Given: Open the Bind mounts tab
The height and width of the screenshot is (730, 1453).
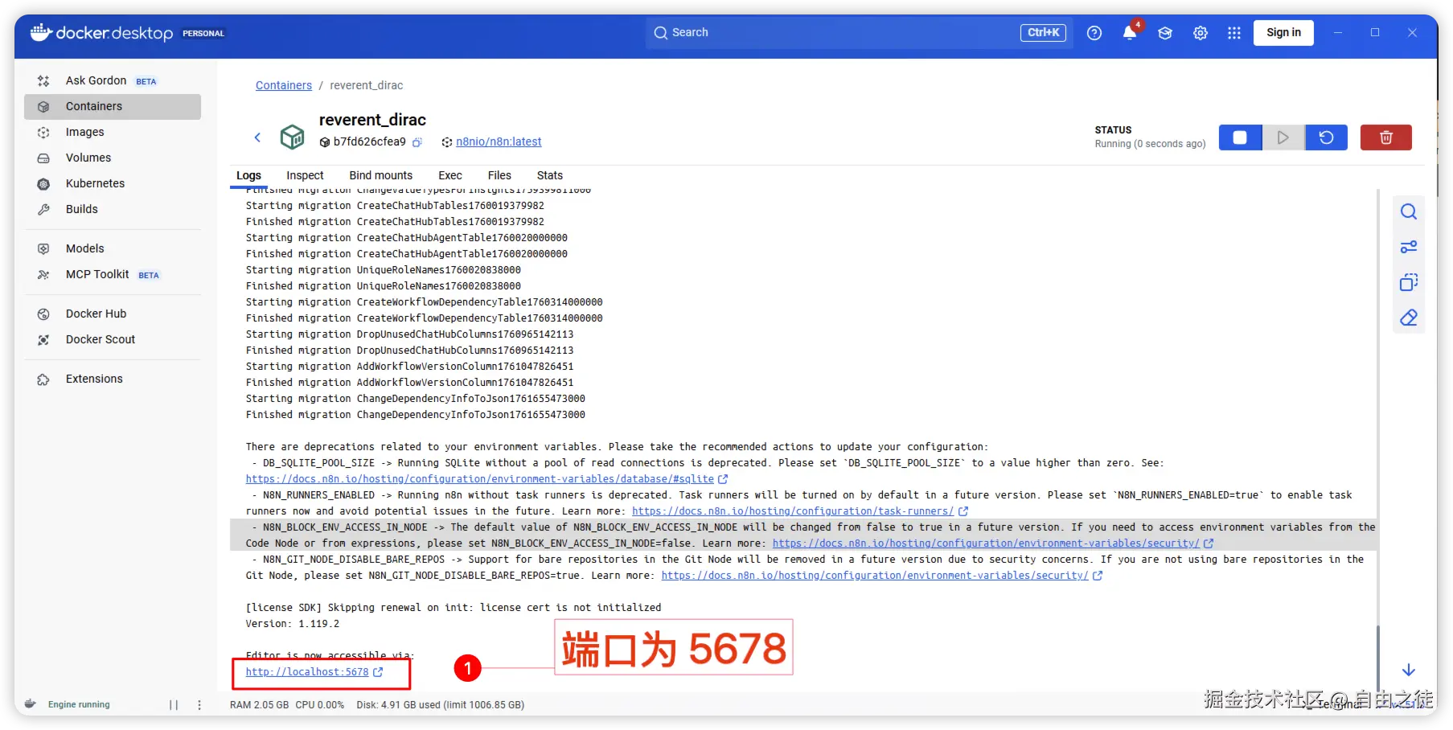Looking at the screenshot, I should click(381, 175).
